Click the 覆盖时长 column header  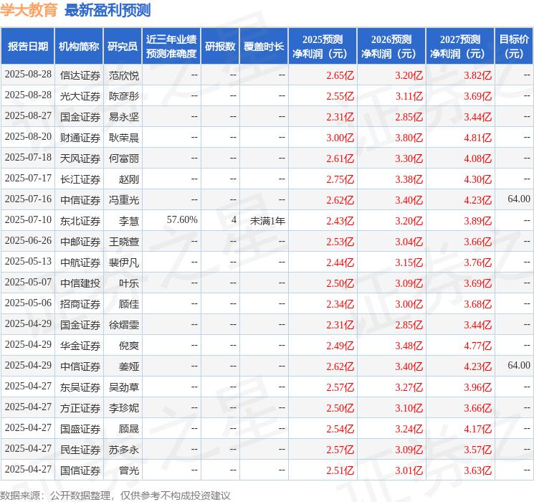pyautogui.click(x=264, y=47)
